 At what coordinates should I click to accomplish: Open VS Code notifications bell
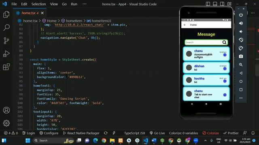253,133
